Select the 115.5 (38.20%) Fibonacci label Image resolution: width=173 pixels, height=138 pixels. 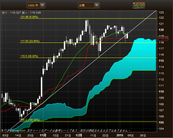click(x=29, y=56)
